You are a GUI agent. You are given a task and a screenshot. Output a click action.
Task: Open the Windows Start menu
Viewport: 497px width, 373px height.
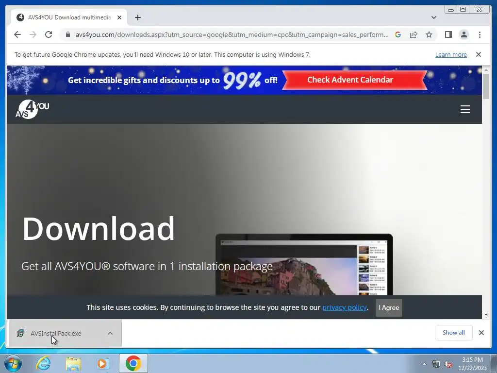[x=13, y=363]
